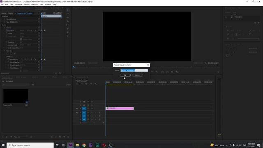Open the Graphics menu

pyautogui.click(x=35, y=5)
